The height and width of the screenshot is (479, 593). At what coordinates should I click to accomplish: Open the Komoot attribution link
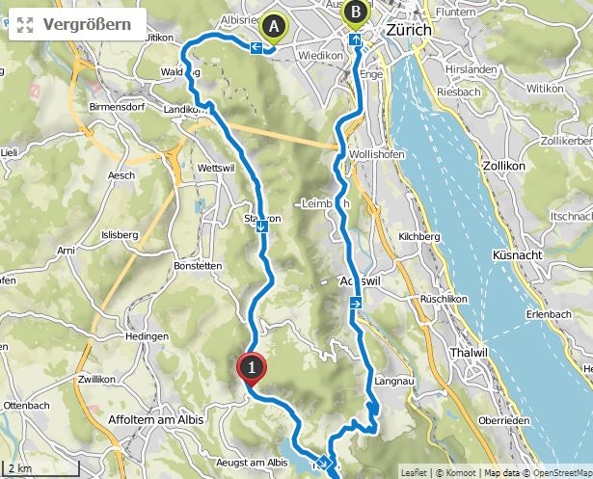coord(461,472)
